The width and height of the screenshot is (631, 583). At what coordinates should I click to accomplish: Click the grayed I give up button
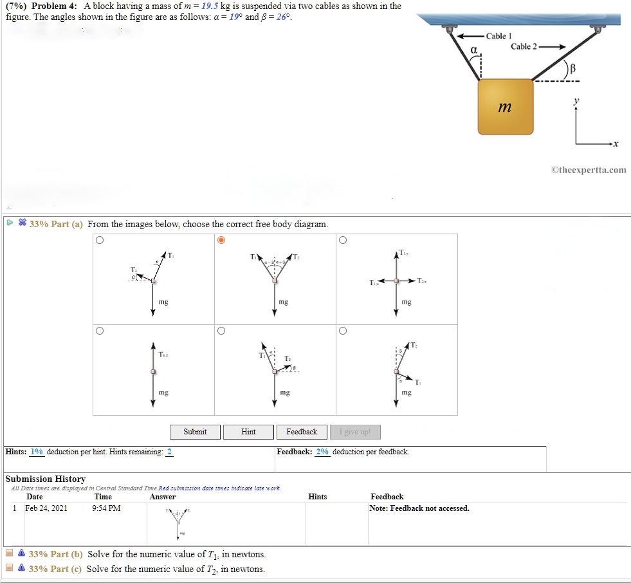point(355,432)
